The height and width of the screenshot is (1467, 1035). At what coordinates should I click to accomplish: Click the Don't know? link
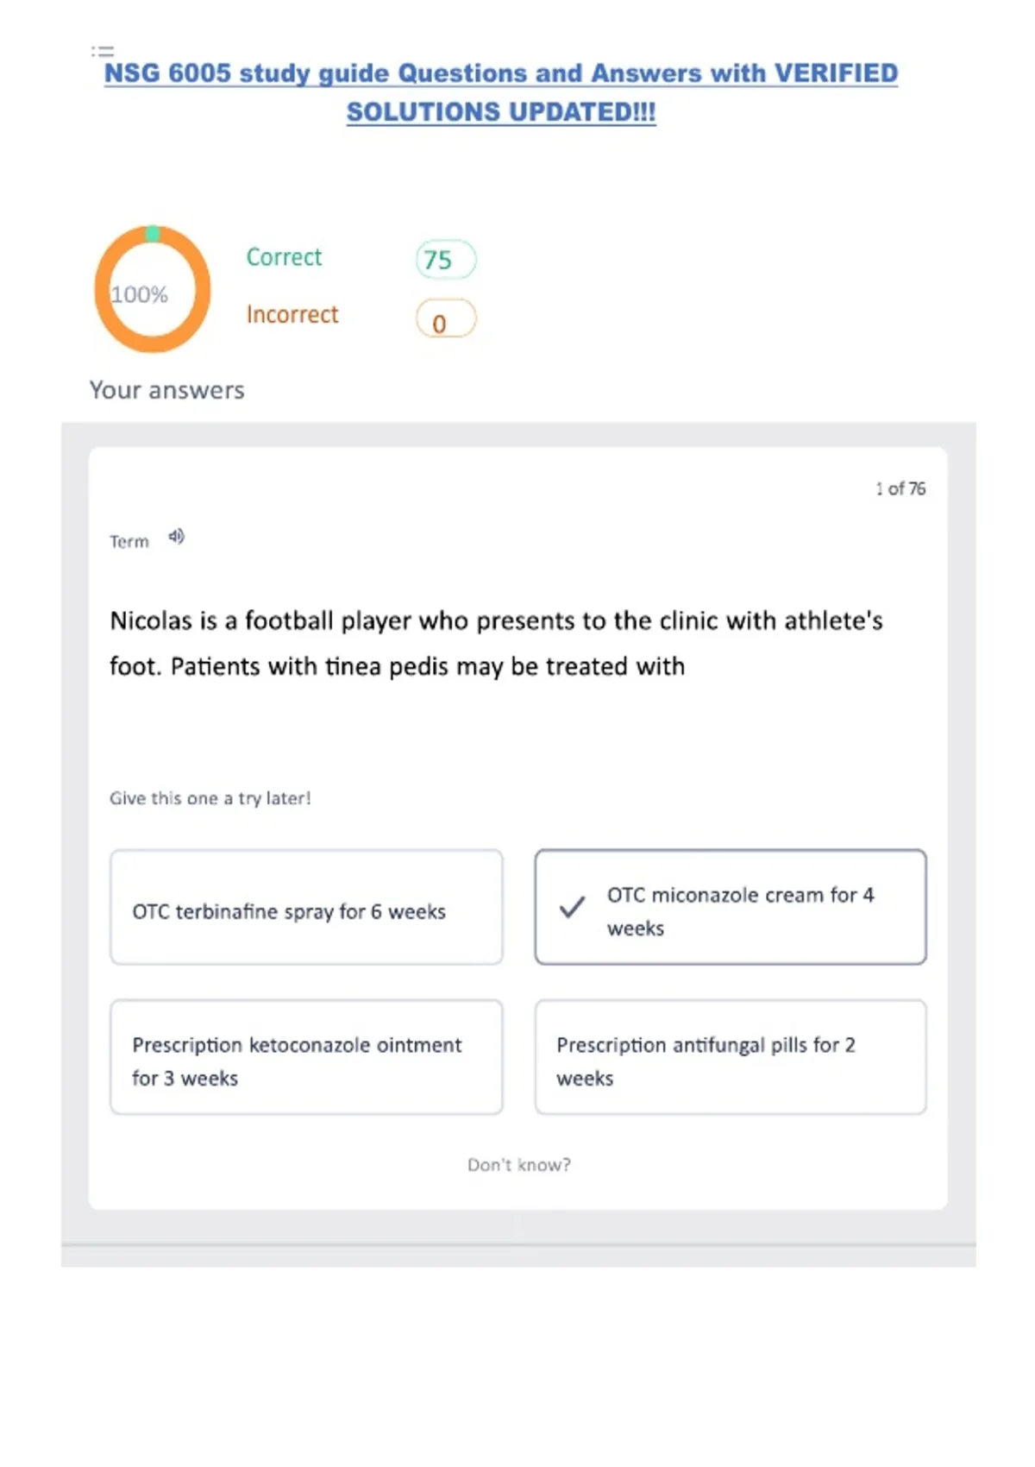[x=518, y=1165]
